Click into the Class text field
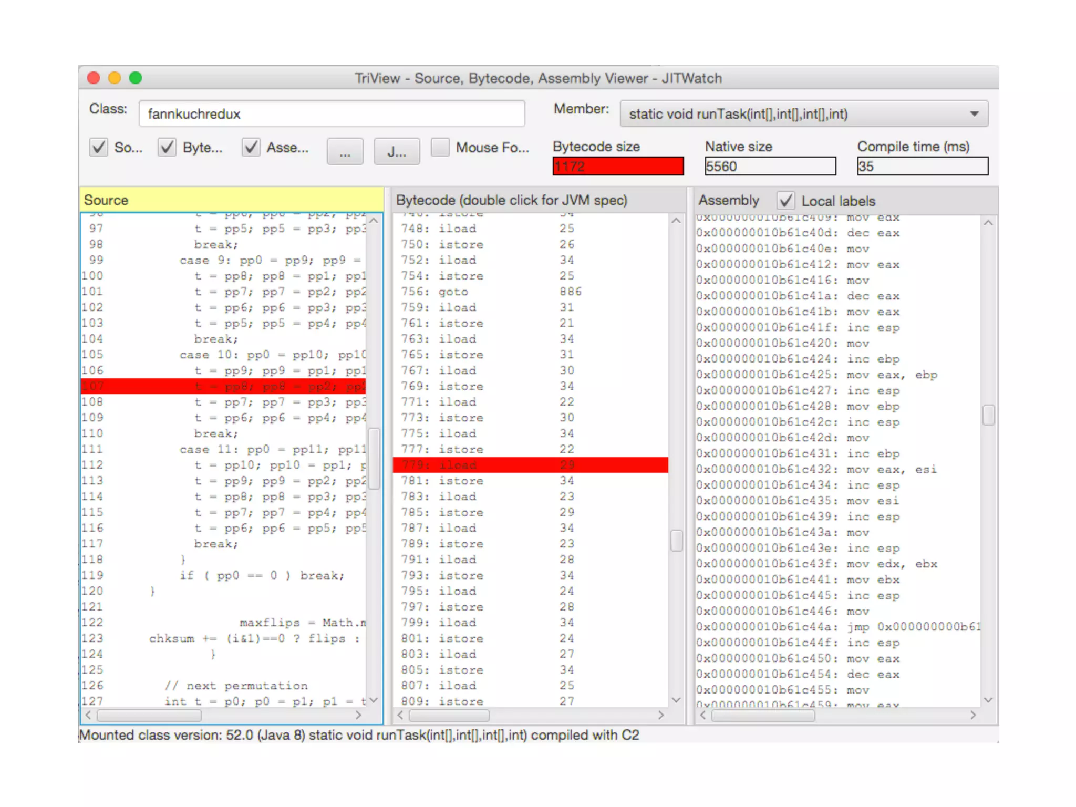The height and width of the screenshot is (807, 1076). click(x=332, y=114)
